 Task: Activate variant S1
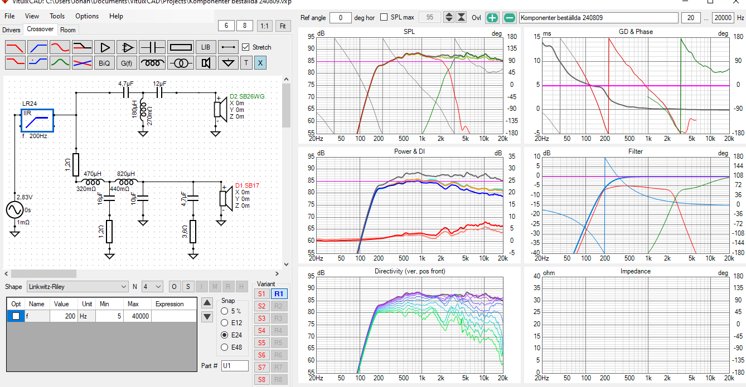[x=261, y=293]
